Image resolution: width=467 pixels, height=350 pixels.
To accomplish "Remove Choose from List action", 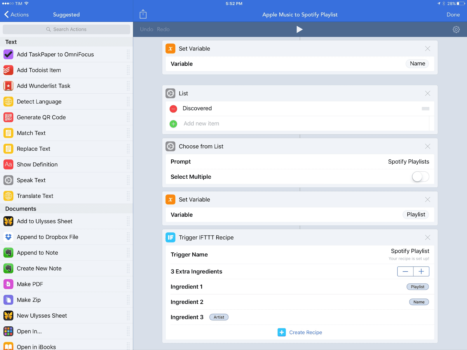I will [x=428, y=147].
